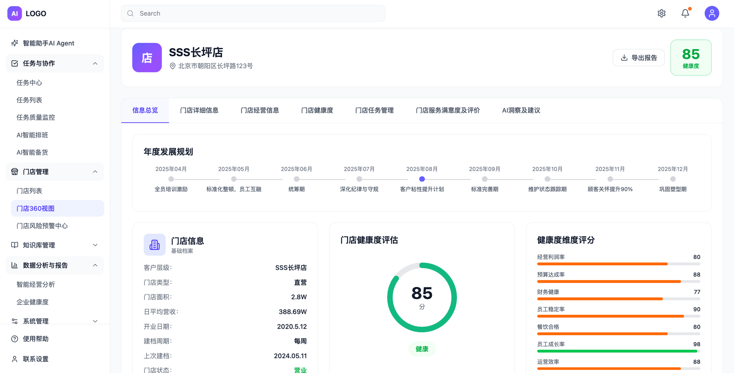Click the 北京市朝阳区长坪路123号 address text
The image size is (734, 373).
(216, 66)
